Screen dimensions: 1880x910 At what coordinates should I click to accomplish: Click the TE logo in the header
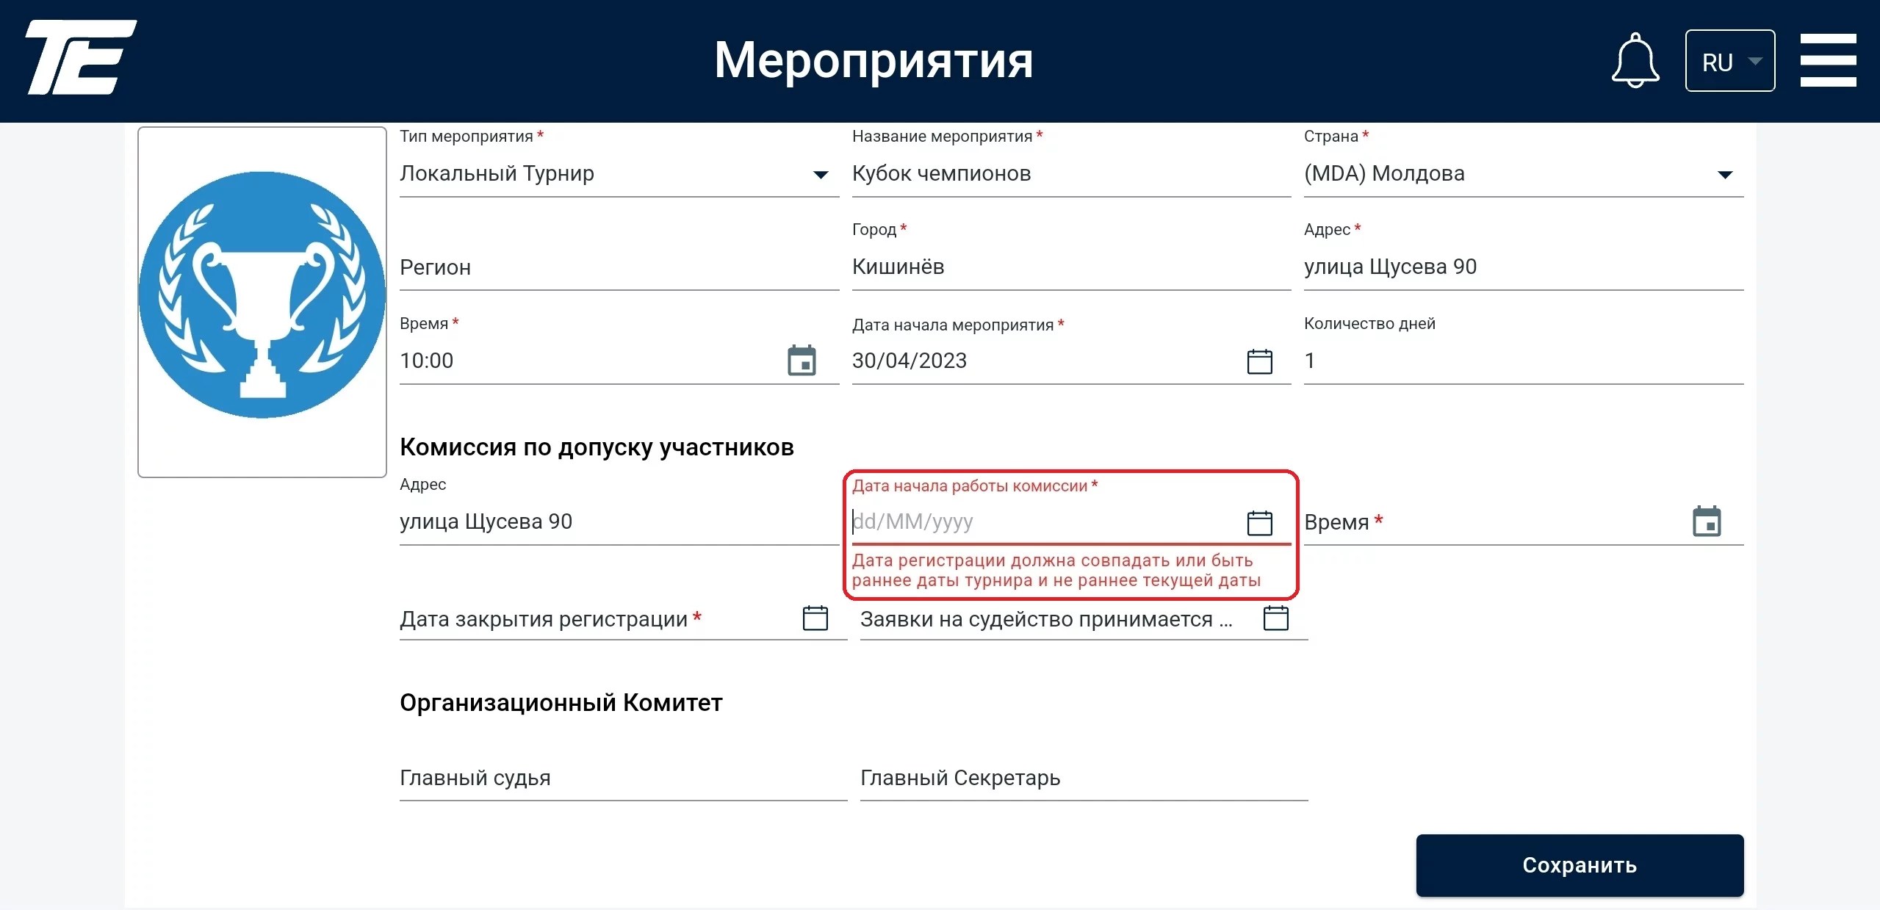(x=81, y=57)
